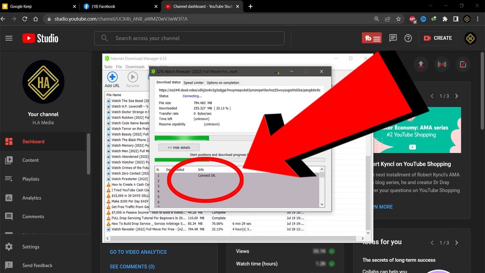Open the File menu in IDM
This screenshot has width=485, height=273.
pos(119,67)
